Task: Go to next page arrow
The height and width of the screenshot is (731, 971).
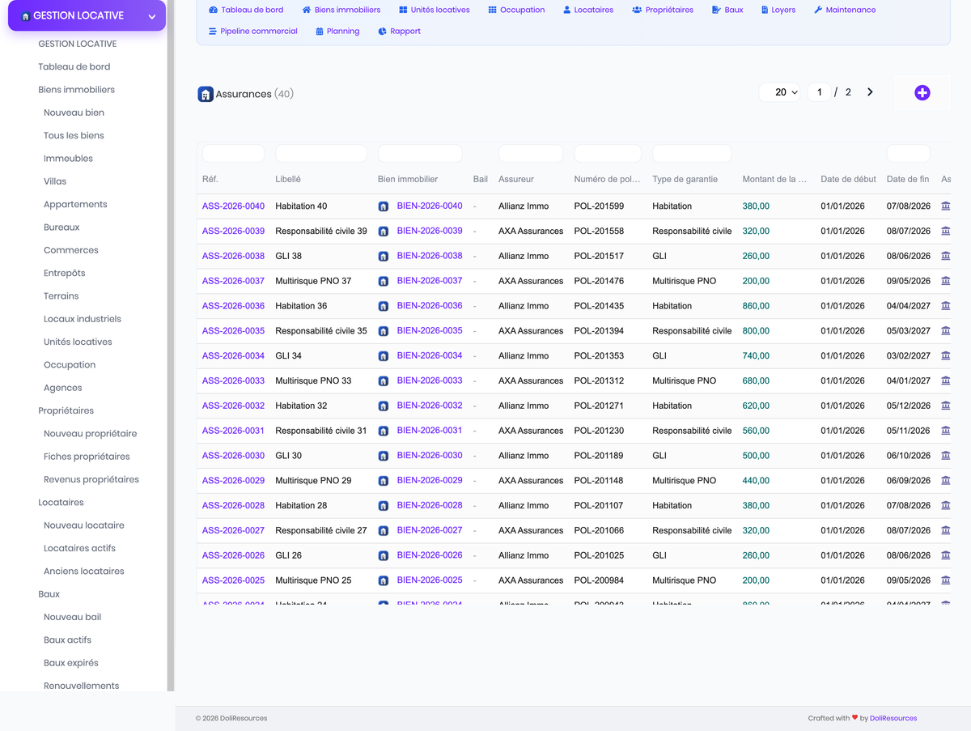Action: click(x=870, y=92)
